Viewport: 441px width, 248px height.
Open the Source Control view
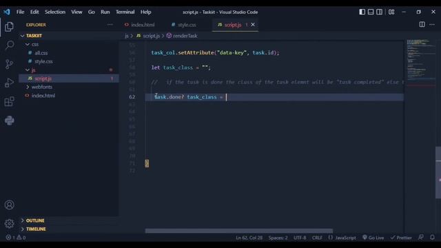pos(9,64)
